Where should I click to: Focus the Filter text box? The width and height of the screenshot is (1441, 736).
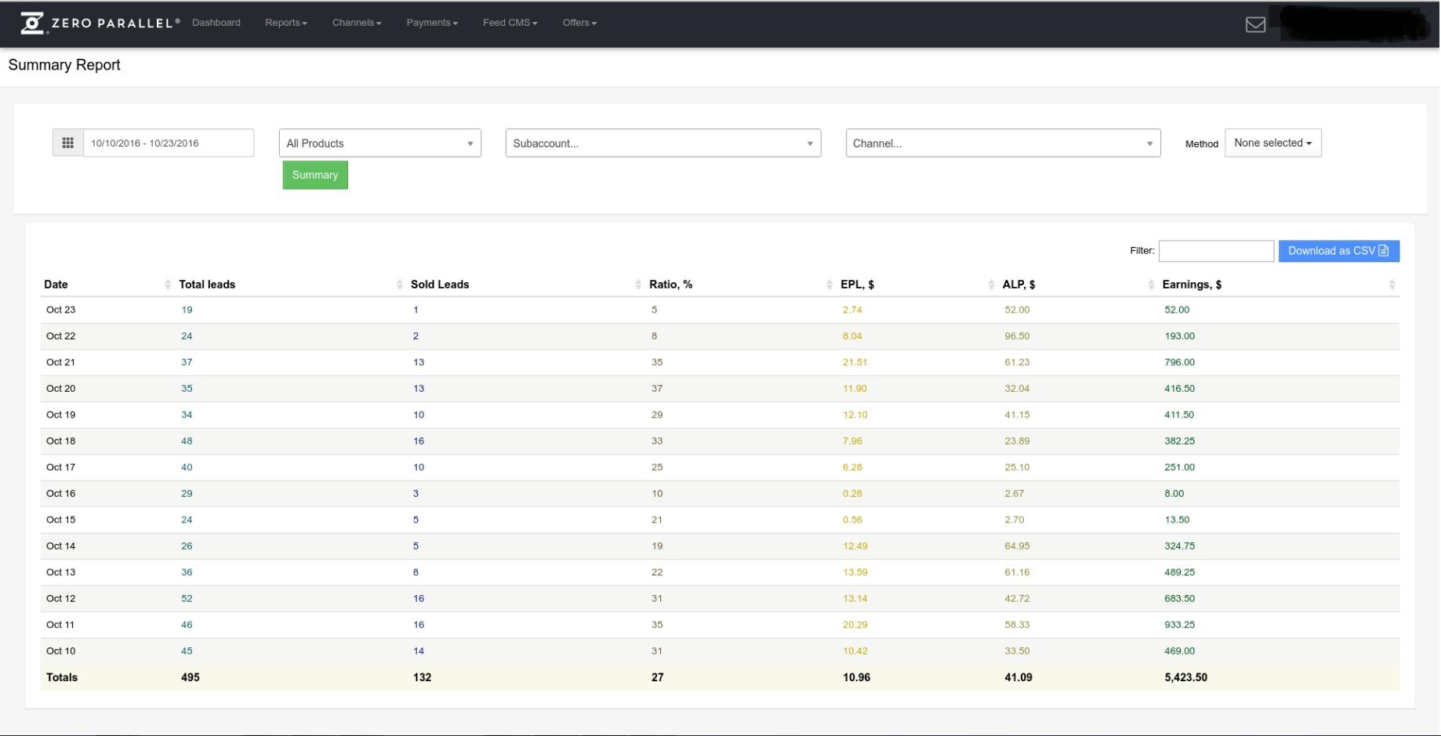tap(1216, 251)
